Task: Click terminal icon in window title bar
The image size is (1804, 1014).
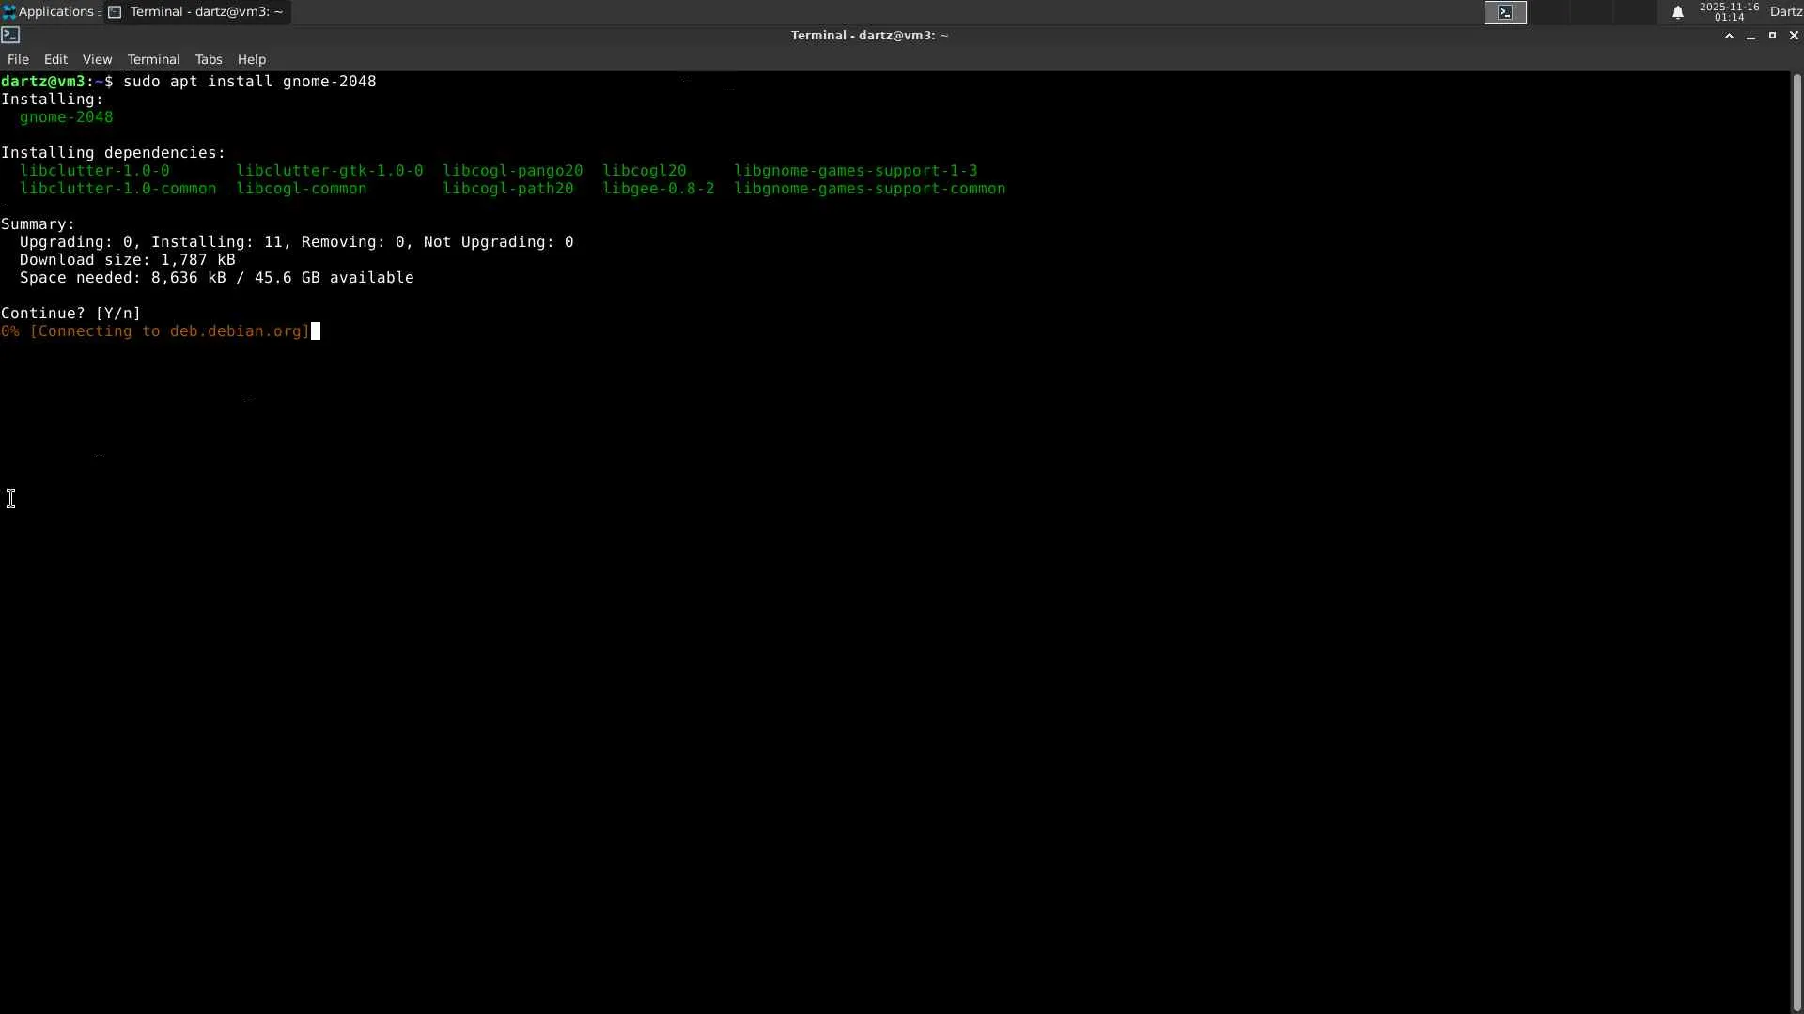Action: pyautogui.click(x=10, y=36)
